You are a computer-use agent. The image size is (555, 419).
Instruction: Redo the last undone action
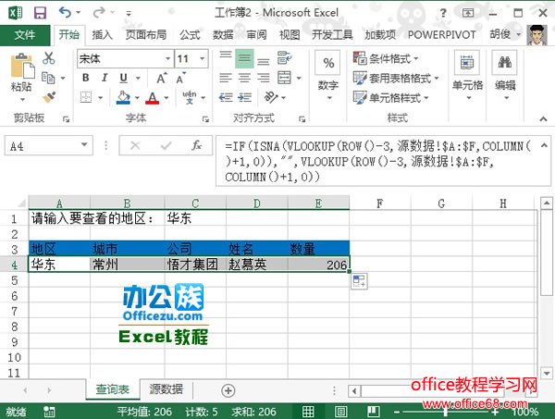click(x=98, y=13)
